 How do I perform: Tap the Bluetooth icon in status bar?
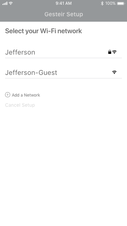pyautogui.click(x=102, y=3)
